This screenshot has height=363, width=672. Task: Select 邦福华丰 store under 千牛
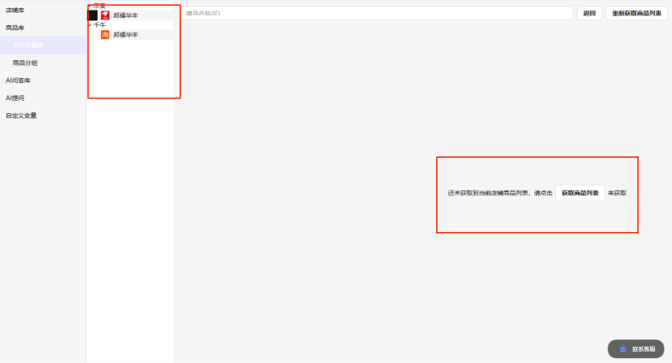[x=125, y=35]
